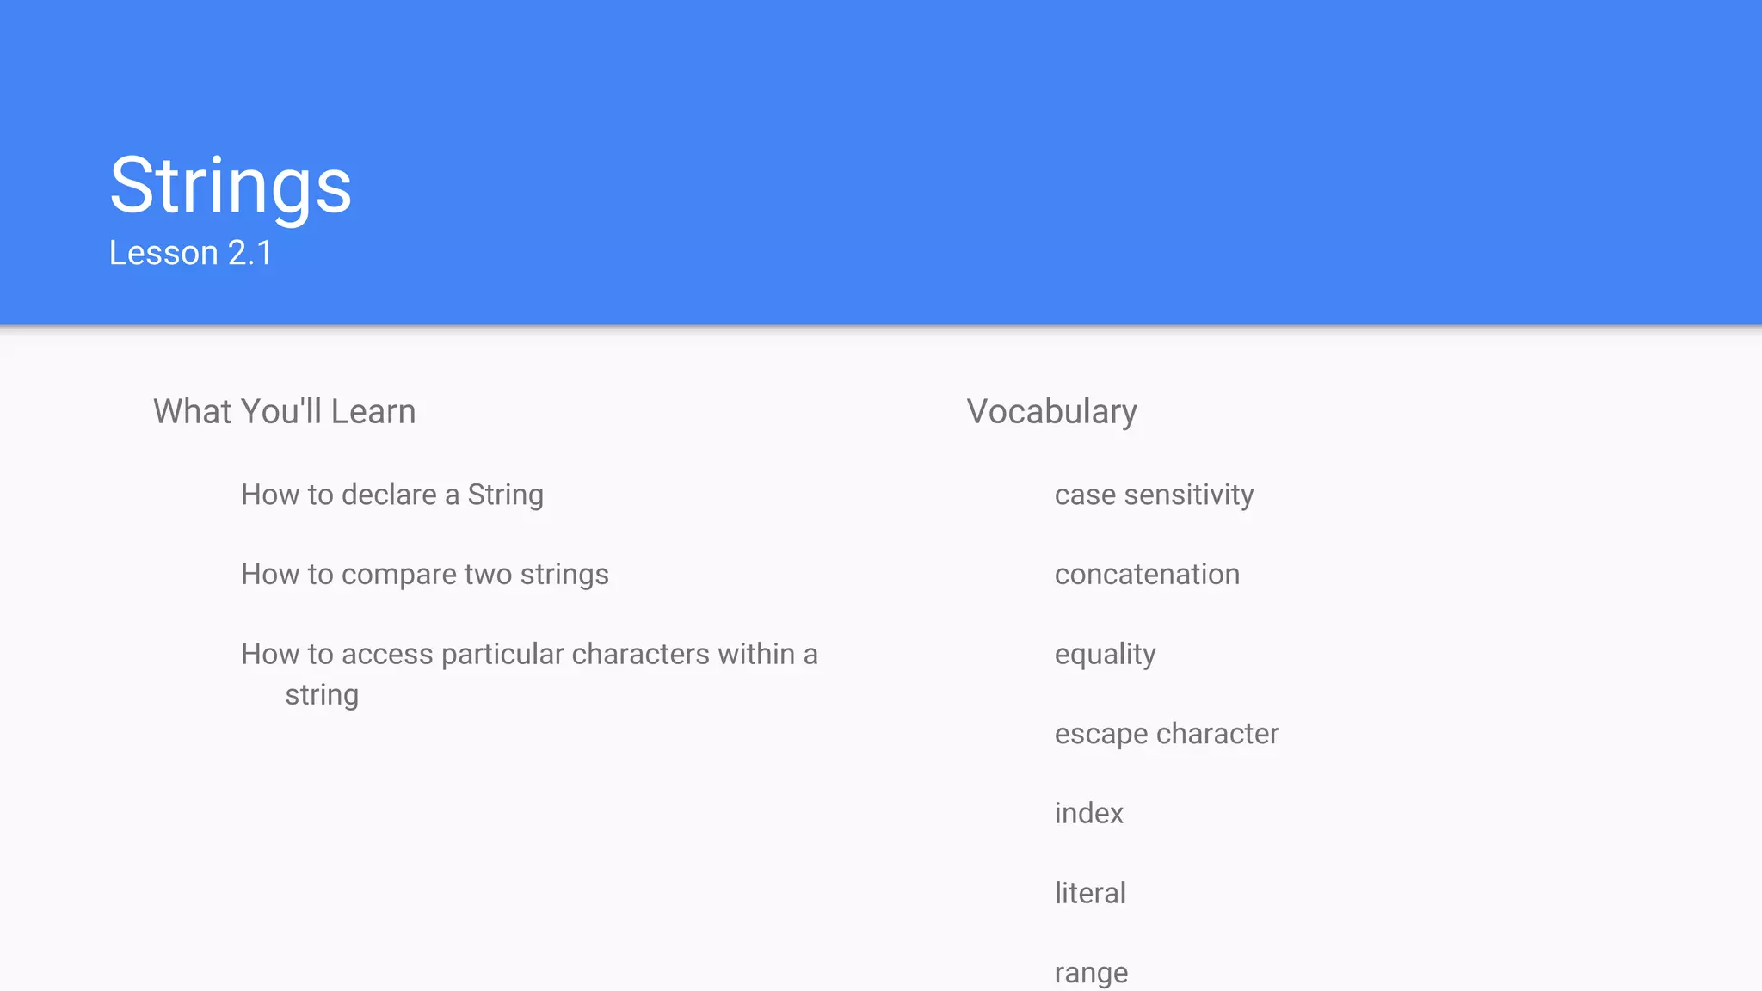The image size is (1762, 991).
Task: Select the 'literal' vocabulary term
Action: point(1091,893)
